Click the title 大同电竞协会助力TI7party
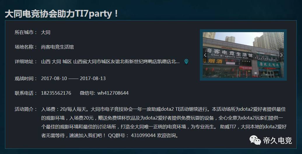Image resolution: width=302 pixels, height=154 pixels. [x=62, y=14]
